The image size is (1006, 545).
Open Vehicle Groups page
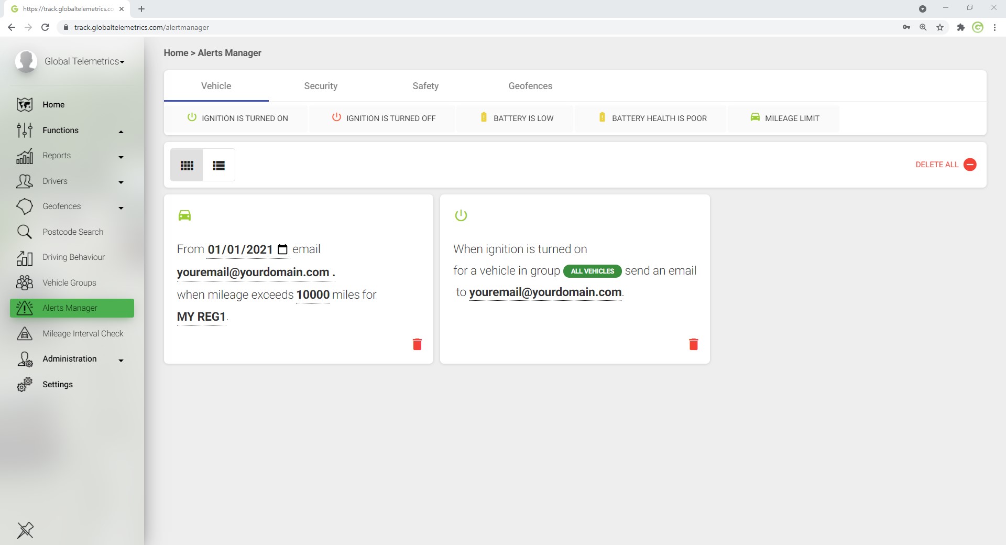tap(69, 283)
